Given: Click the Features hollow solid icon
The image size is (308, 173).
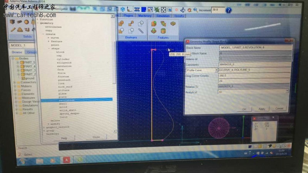Looking at the screenshot, I should (173, 24).
